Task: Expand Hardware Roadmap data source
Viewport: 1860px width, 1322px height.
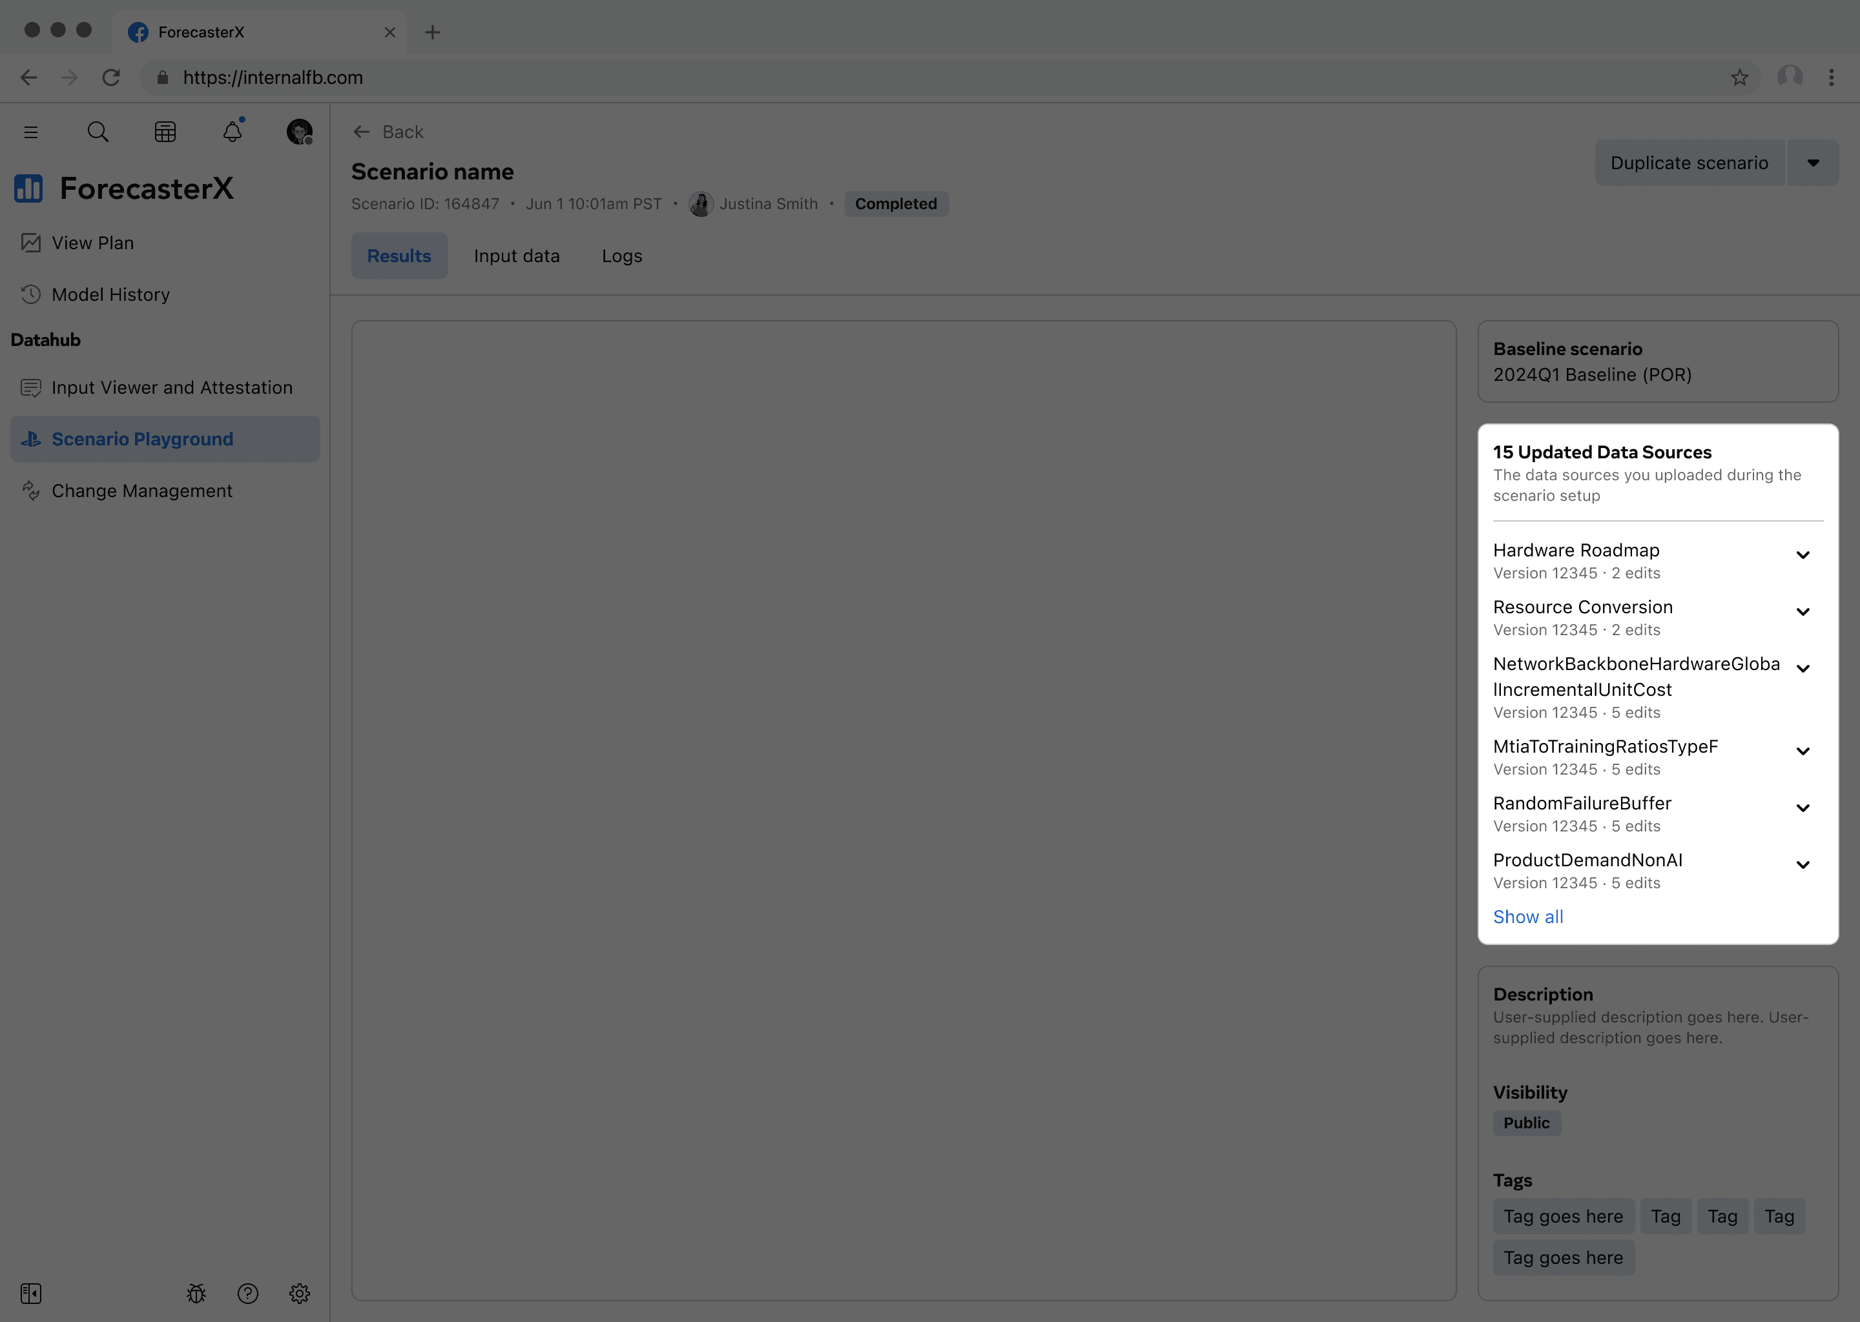Action: click(1803, 555)
